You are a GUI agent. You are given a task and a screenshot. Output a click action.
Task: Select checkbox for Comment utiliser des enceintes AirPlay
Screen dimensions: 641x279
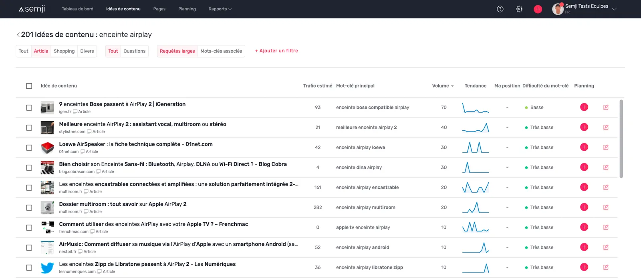[29, 227]
